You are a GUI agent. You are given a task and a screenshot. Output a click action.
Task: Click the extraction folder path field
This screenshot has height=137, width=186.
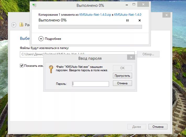[x=77, y=54]
